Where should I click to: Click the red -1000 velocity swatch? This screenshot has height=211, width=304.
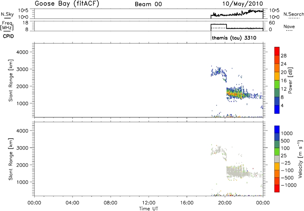277,189
